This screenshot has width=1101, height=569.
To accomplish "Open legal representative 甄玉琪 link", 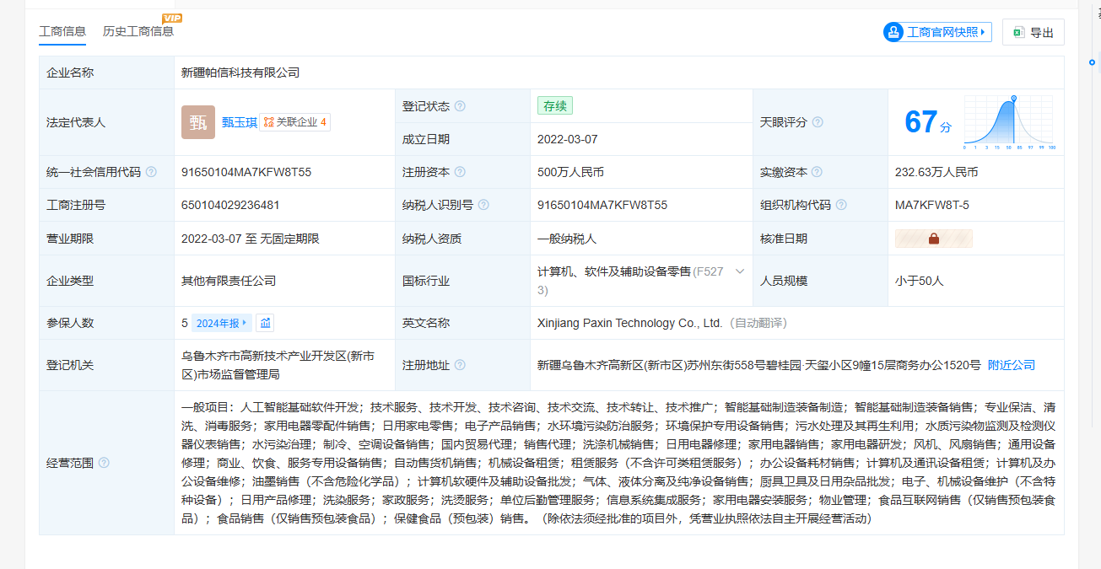I will [x=239, y=122].
